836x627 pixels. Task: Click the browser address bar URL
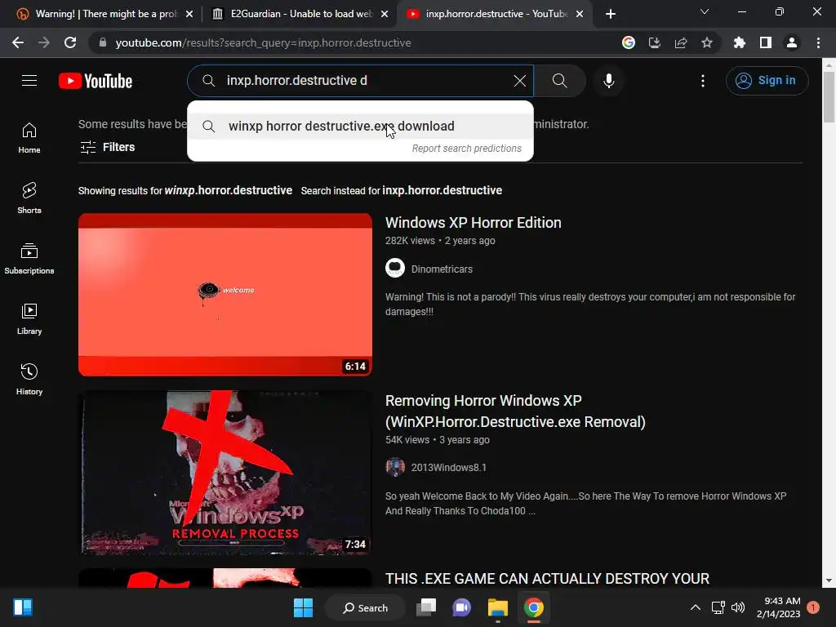263,42
